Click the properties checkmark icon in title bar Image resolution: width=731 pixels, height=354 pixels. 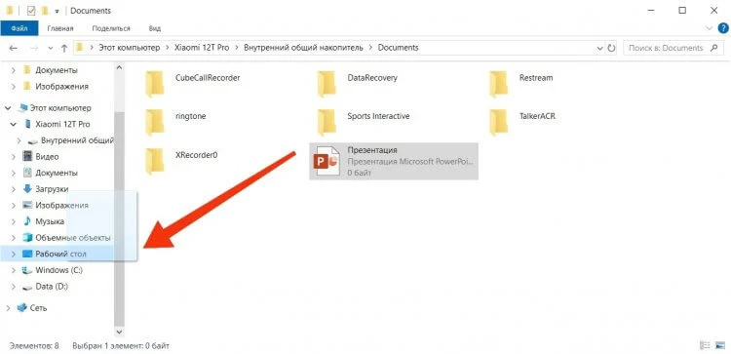(x=31, y=11)
